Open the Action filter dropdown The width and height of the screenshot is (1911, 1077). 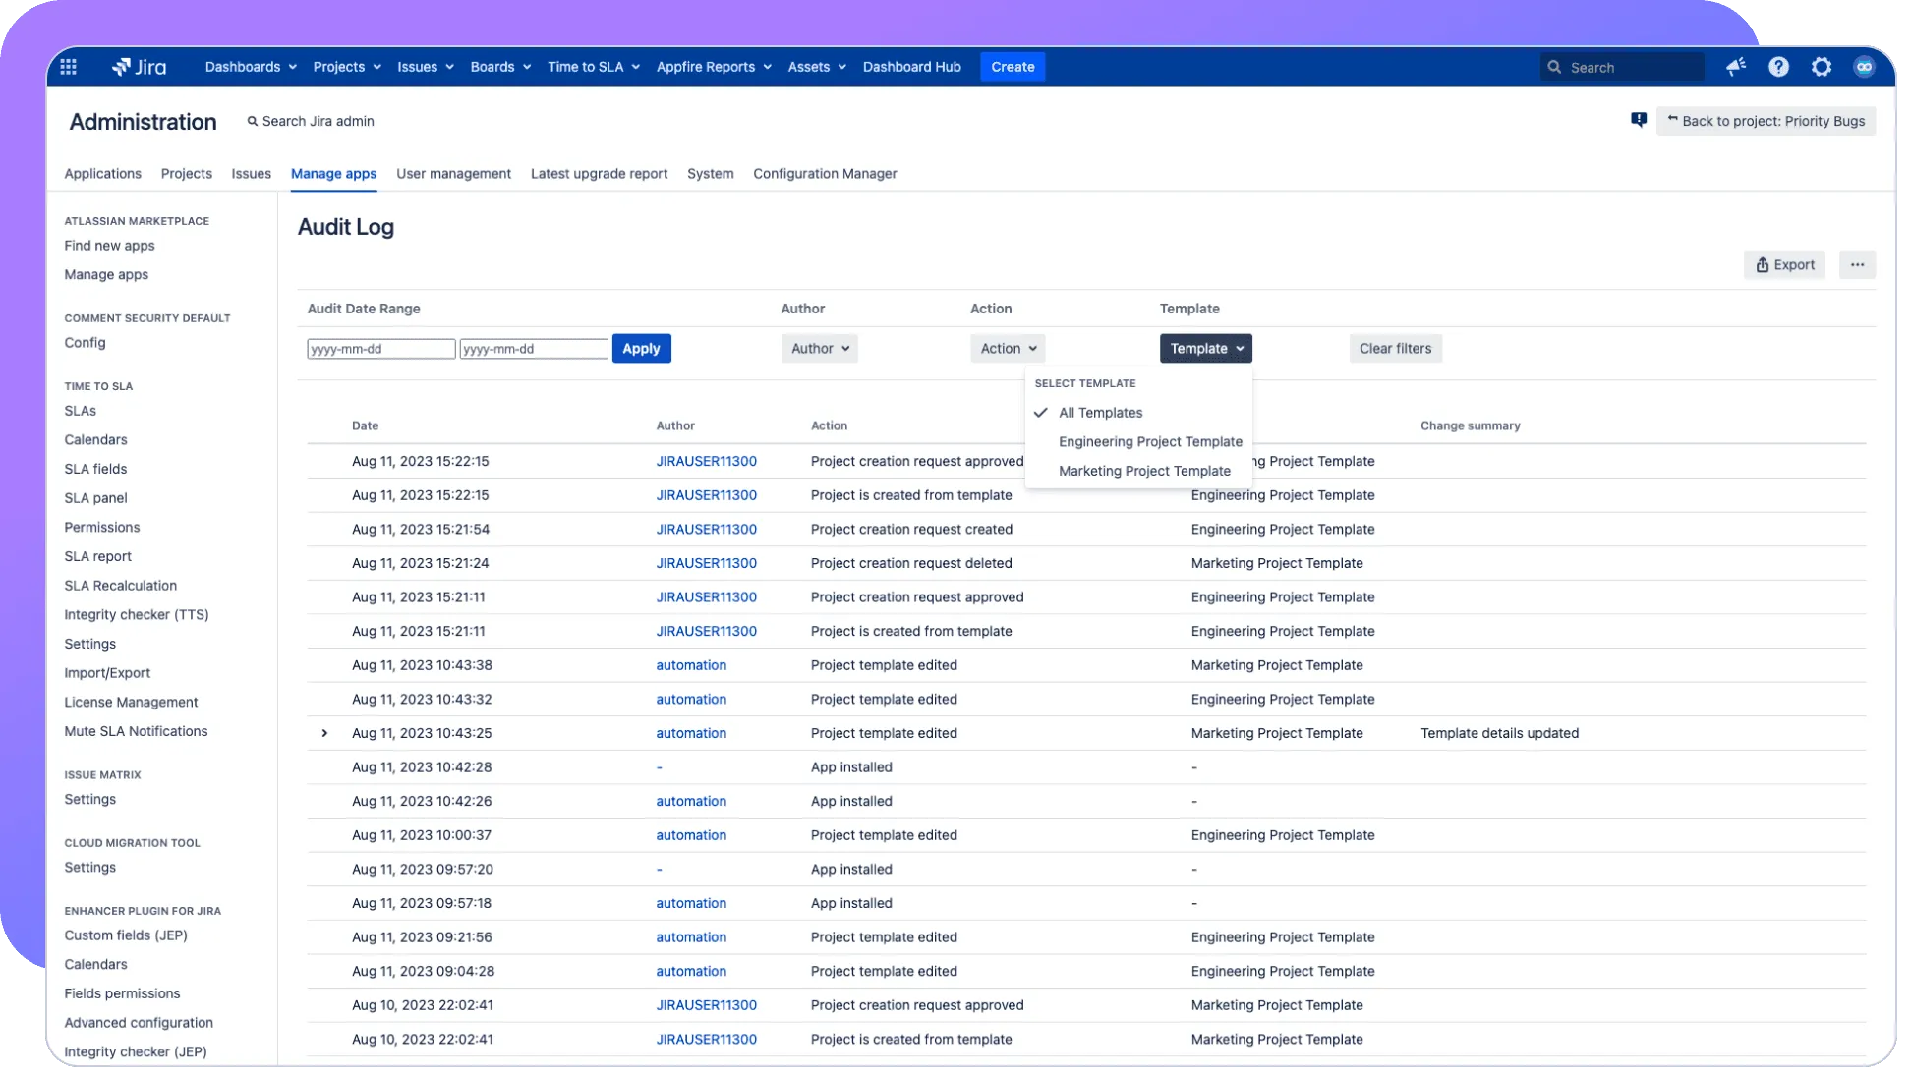(1008, 348)
